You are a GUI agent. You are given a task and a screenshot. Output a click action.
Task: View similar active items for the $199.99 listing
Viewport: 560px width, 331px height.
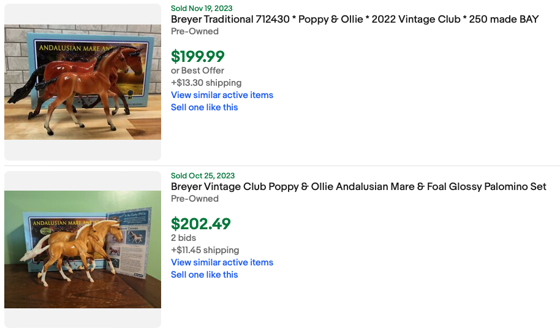(222, 95)
